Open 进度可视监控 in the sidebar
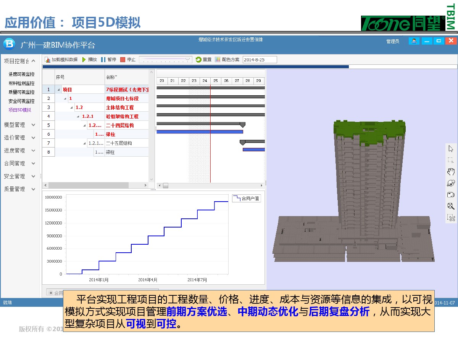 (x=21, y=74)
